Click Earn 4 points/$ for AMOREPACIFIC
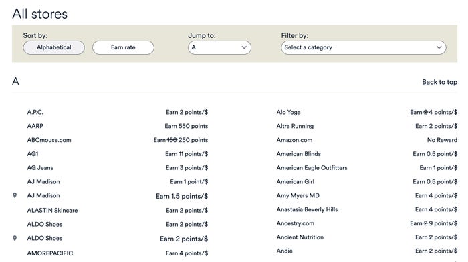This screenshot has width=468, height=262. tap(187, 253)
